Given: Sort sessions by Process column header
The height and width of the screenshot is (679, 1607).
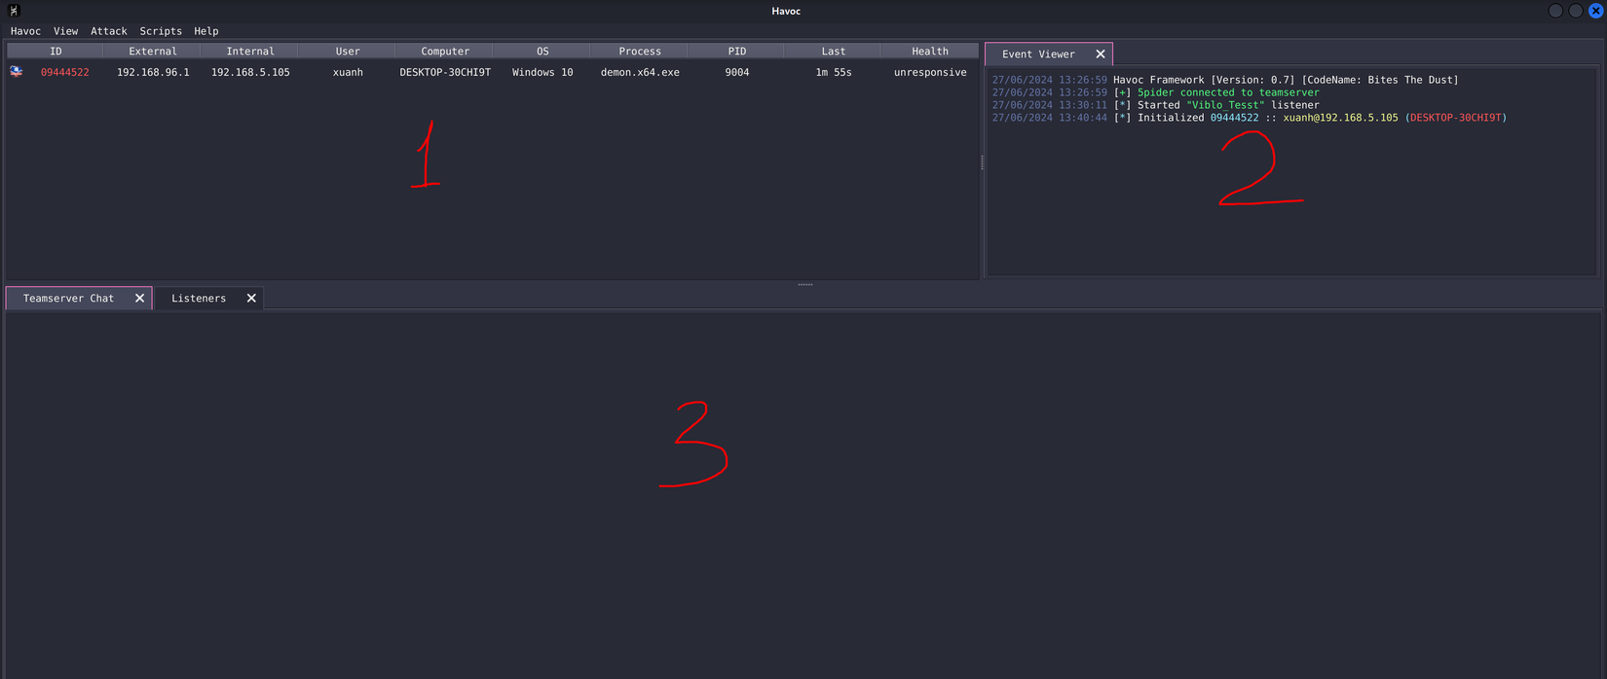Looking at the screenshot, I should pyautogui.click(x=640, y=51).
